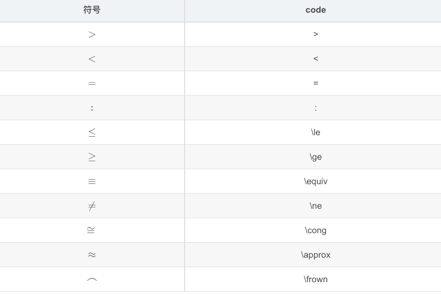Screen dimensions: 441x294
Task: Click the frown arc symbol
Action: tap(92, 280)
